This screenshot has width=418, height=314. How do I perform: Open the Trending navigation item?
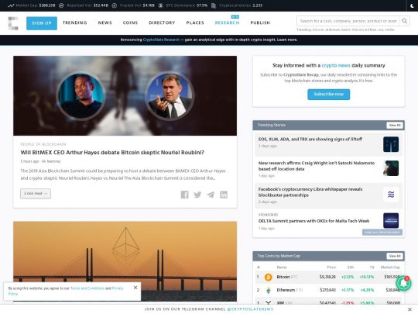[x=75, y=22]
